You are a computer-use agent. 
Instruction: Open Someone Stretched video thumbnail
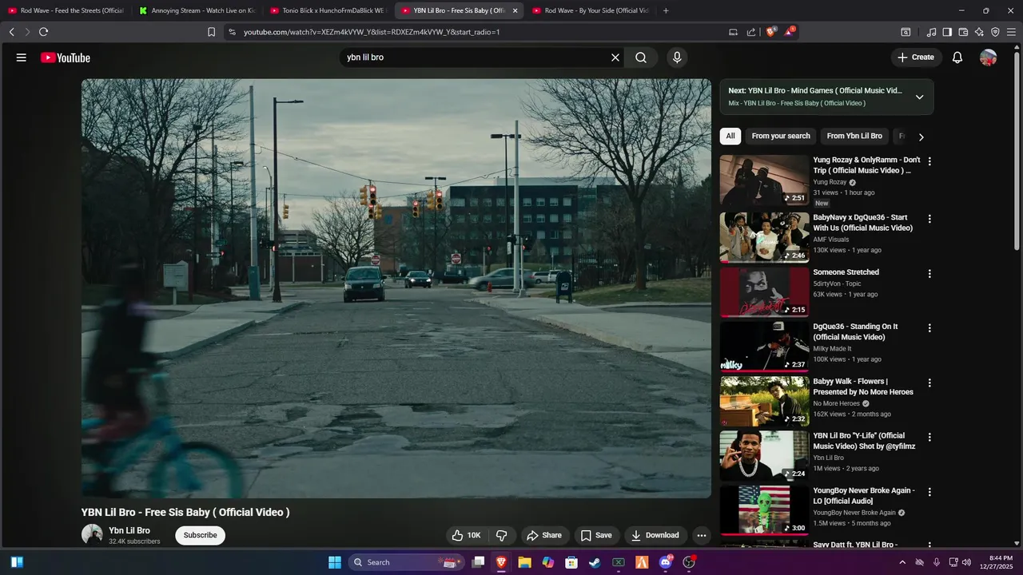764,292
